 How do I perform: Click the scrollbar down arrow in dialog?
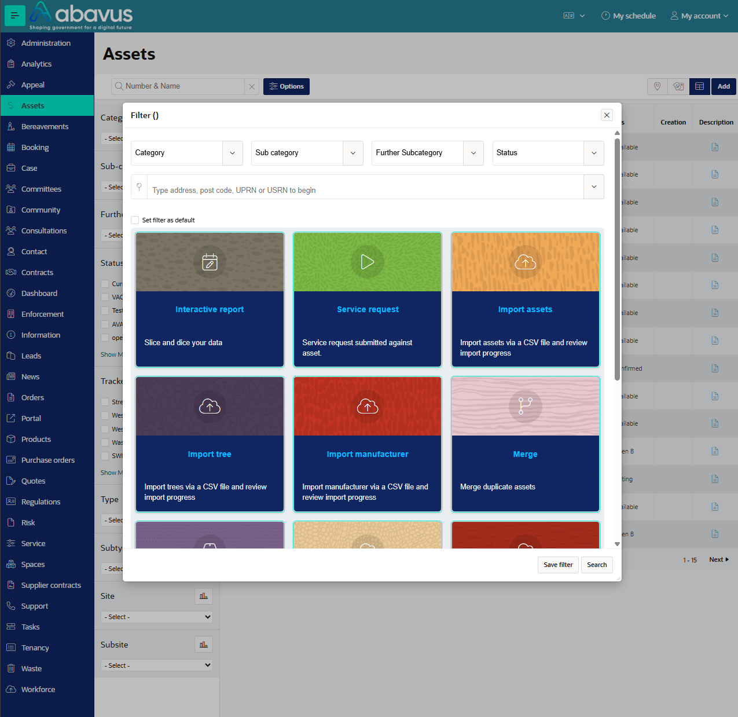(x=617, y=544)
